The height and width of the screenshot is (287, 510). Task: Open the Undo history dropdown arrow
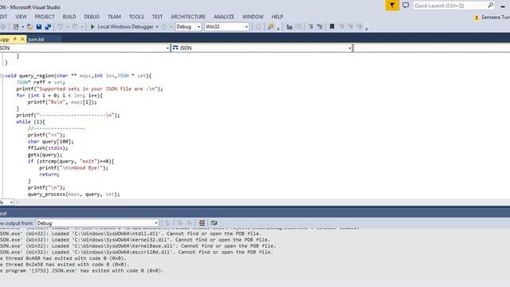[68, 26]
